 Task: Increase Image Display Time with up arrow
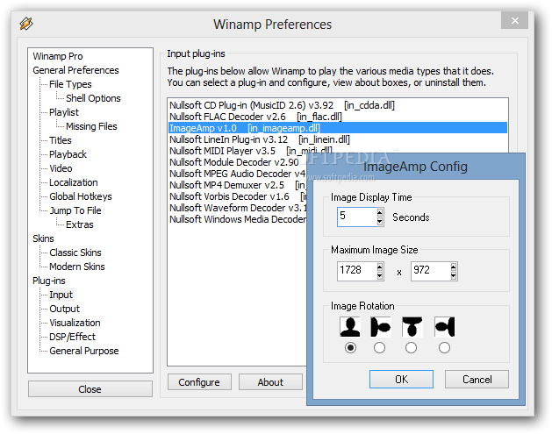[x=379, y=213]
